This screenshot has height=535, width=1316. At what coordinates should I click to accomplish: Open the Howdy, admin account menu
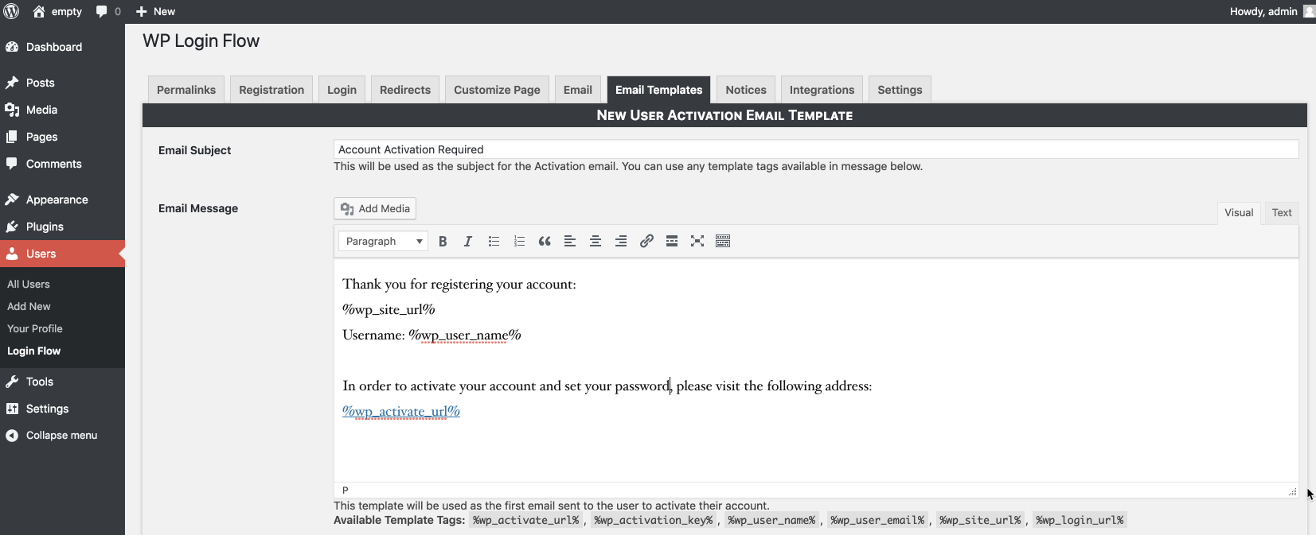[1271, 11]
